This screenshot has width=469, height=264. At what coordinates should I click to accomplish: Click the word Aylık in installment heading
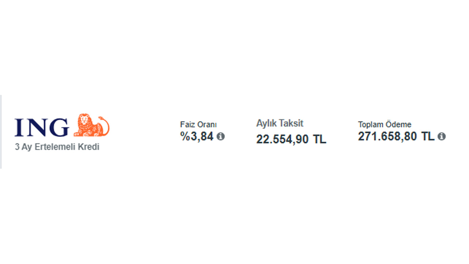click(x=266, y=124)
